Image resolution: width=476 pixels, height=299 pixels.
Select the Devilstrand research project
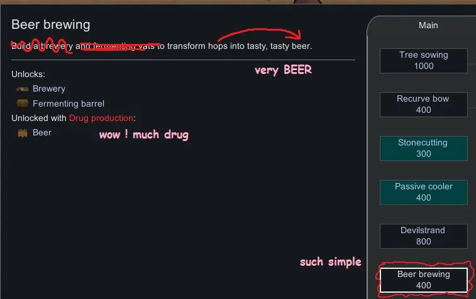pos(423,236)
